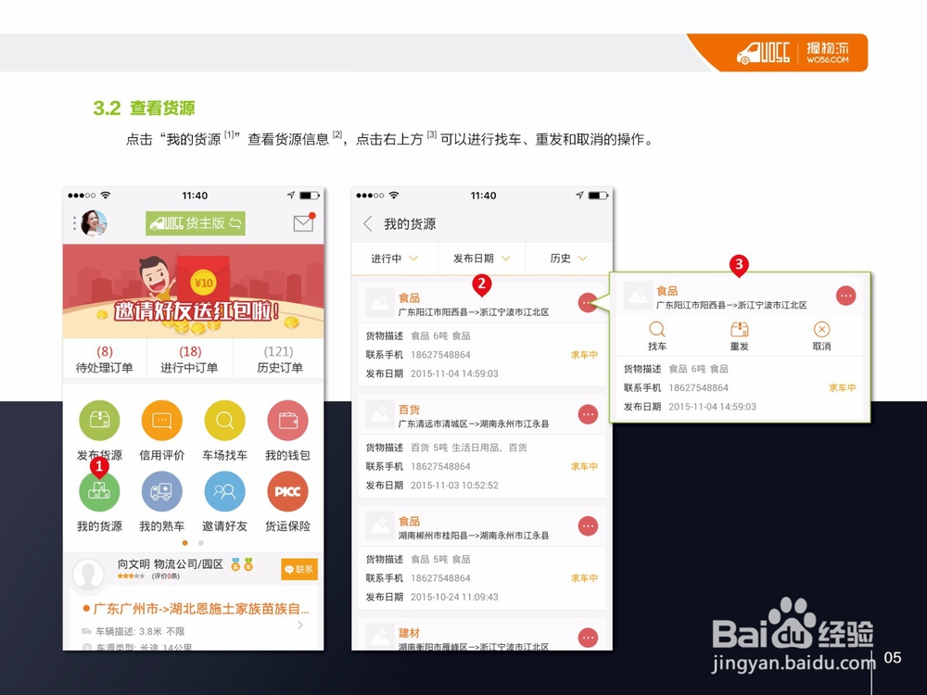Tap route 广东清远市清城区–>湖南永州市江永县
The width and height of the screenshot is (927, 695).
(474, 423)
